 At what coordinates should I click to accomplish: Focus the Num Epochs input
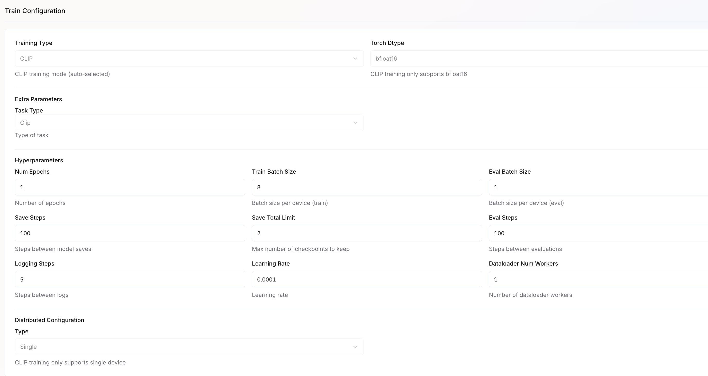(130, 187)
